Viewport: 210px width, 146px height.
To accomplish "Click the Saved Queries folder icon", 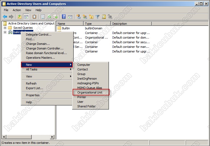I will coord(10,28).
